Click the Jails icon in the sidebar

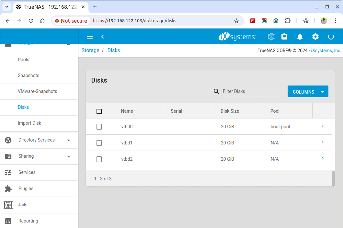(x=8, y=205)
